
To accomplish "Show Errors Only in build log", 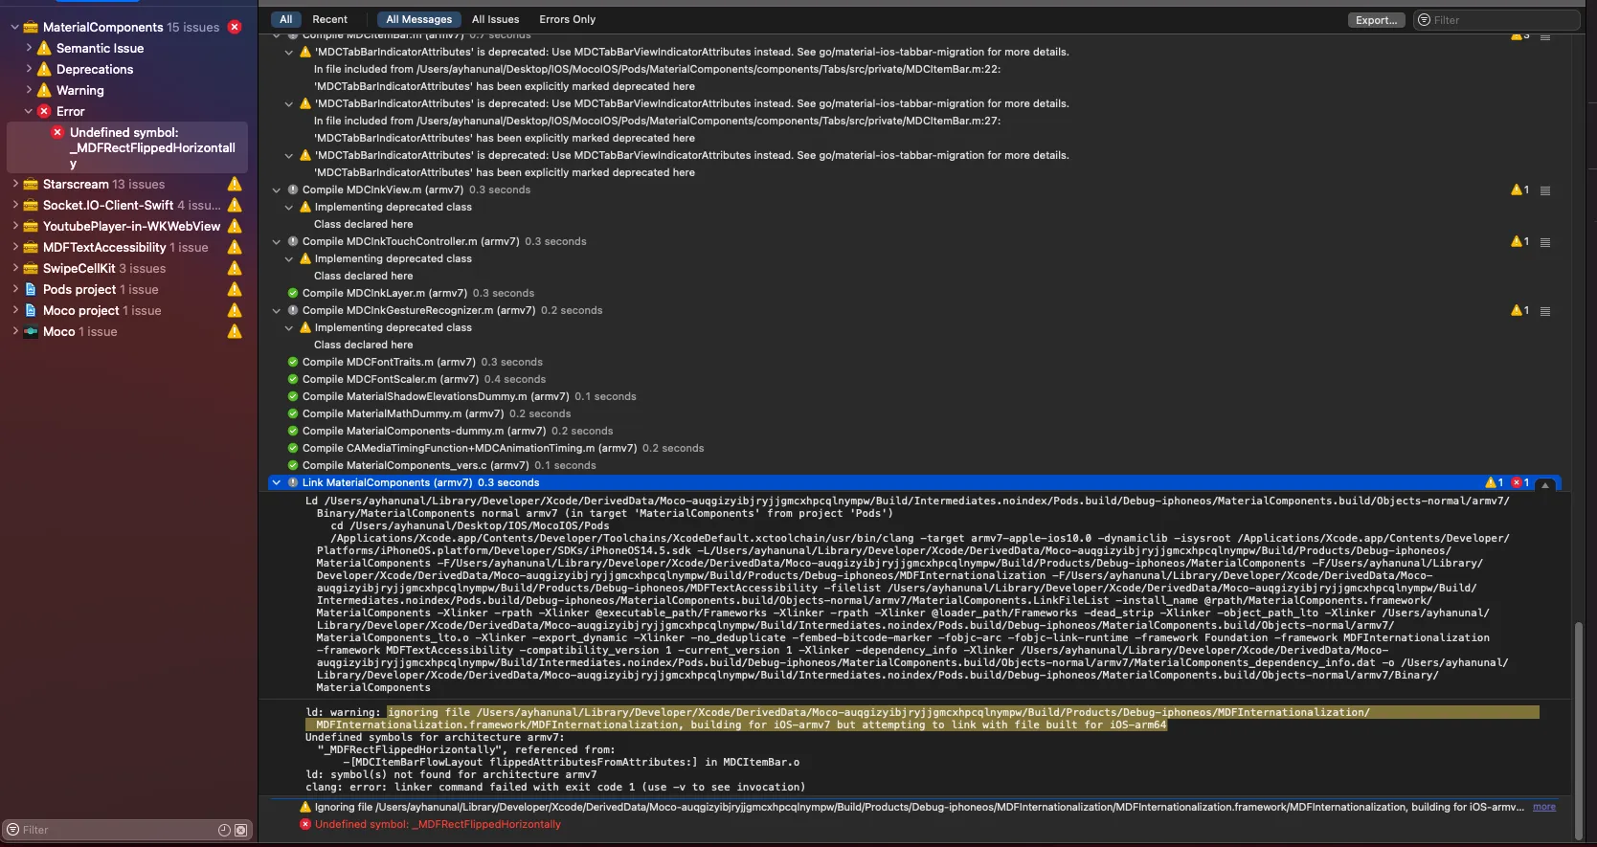I will (567, 19).
